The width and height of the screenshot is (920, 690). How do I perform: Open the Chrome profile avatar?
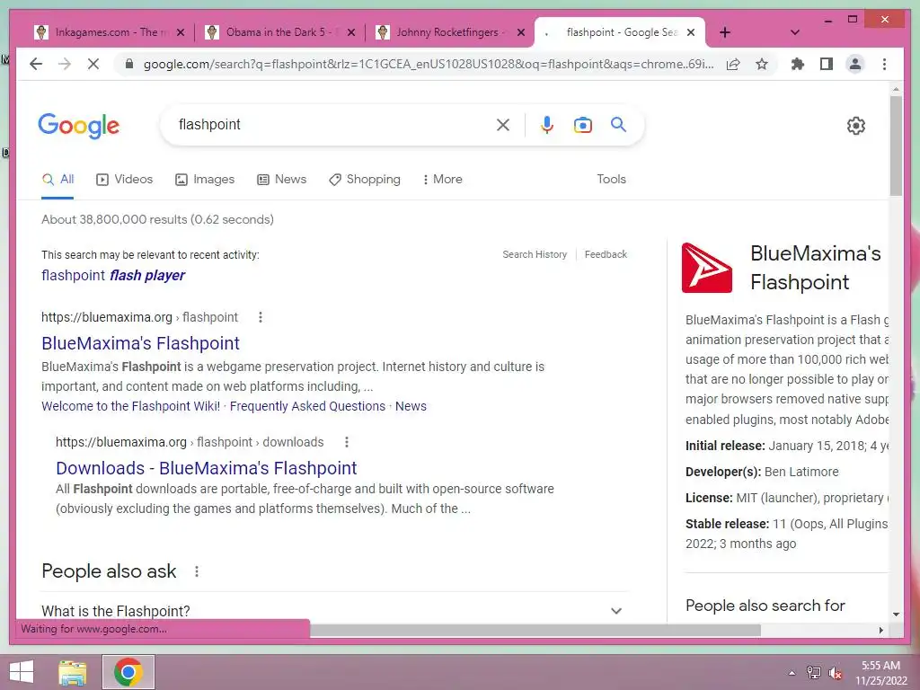tap(855, 64)
